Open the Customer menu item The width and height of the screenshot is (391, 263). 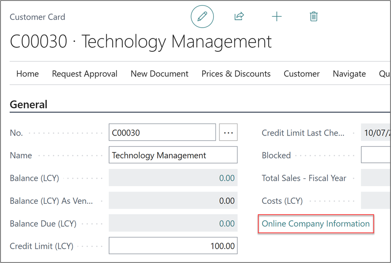pos(302,74)
